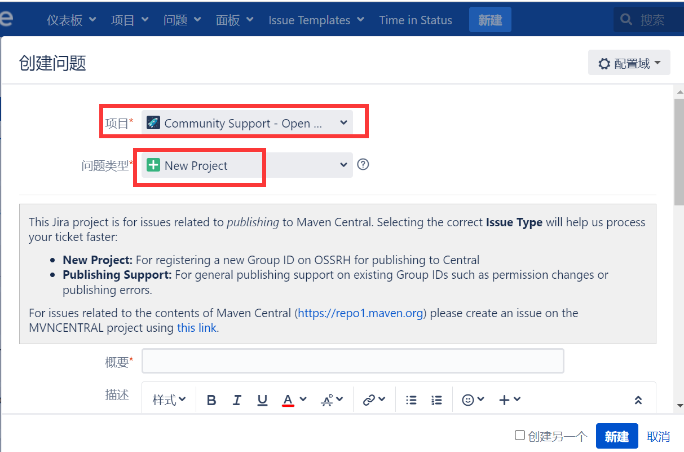
Task: Check the 创建另一个 checkbox
Action: pyautogui.click(x=520, y=436)
